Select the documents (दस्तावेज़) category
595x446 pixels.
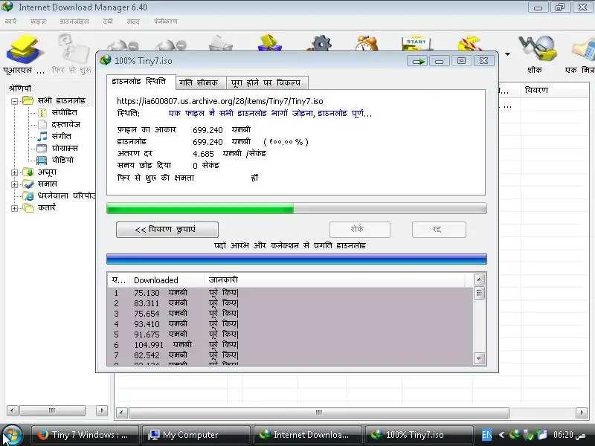coord(65,124)
